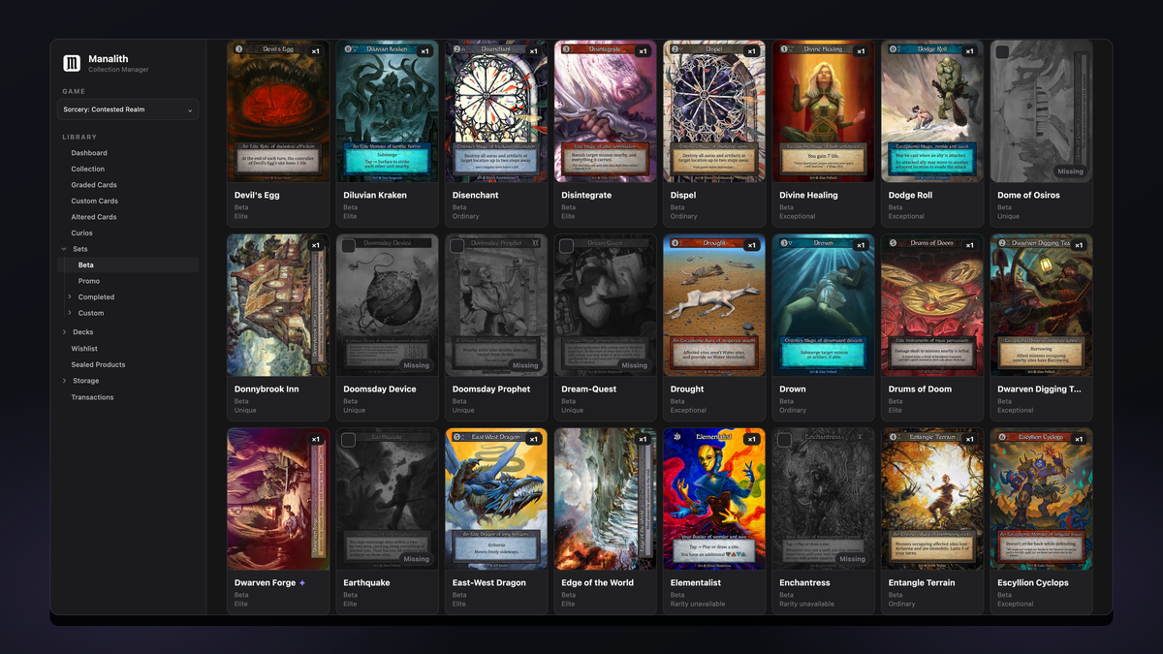The width and height of the screenshot is (1163, 654).
Task: Open the Devil's Egg card thumbnail
Action: coord(278,111)
